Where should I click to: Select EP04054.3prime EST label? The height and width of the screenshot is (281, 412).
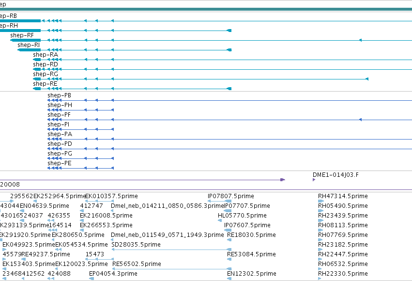pos(113,274)
